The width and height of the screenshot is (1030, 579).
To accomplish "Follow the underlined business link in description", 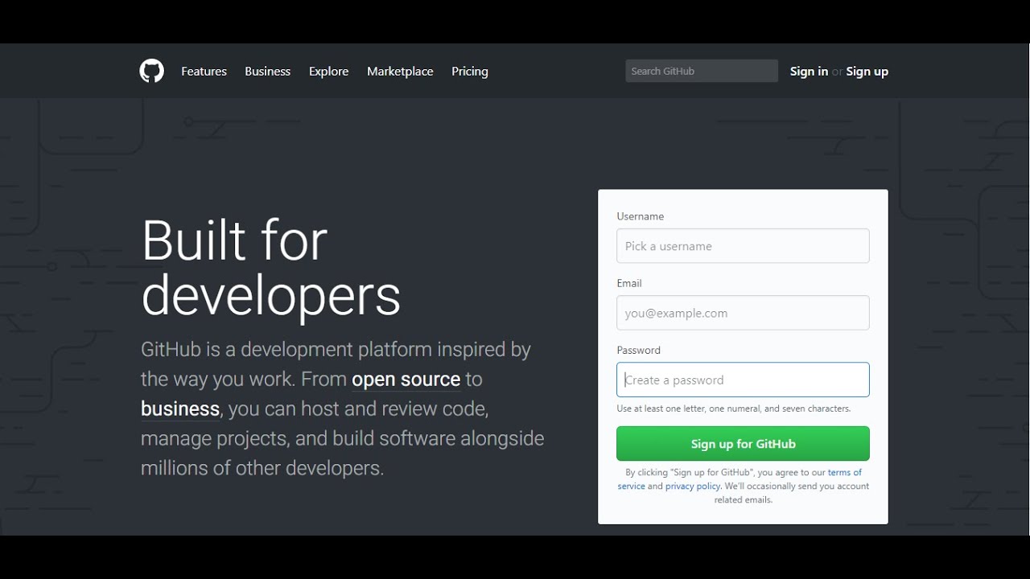I will (x=180, y=409).
